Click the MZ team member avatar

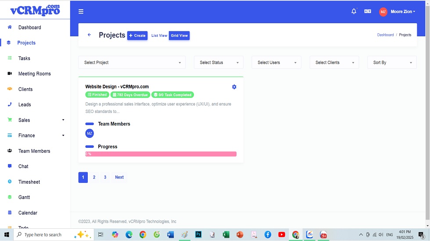pyautogui.click(x=90, y=133)
